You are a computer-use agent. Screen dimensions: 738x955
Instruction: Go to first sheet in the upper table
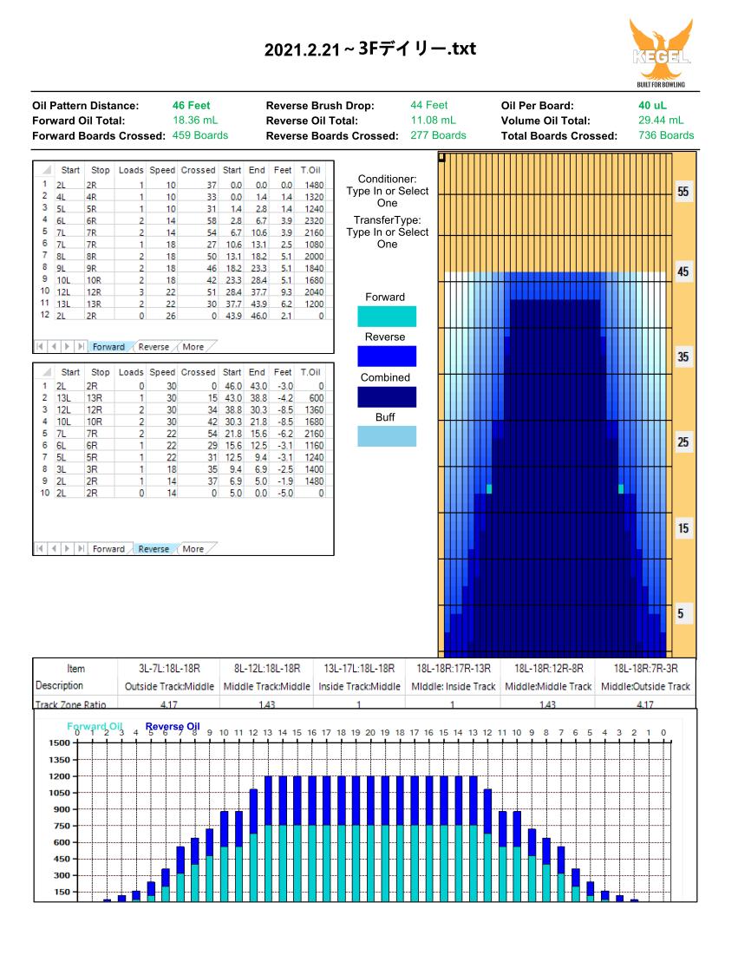40,347
